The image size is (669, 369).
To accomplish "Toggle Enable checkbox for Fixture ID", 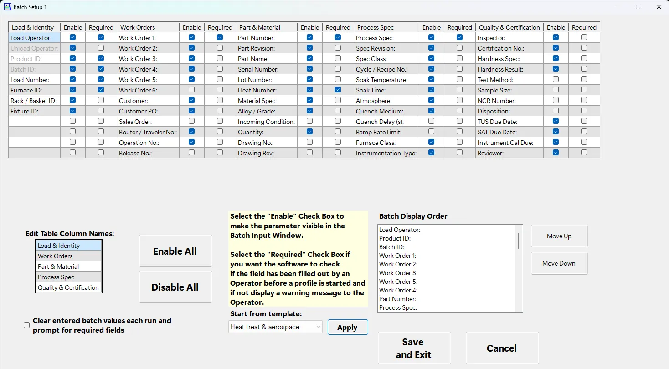I will pos(73,111).
